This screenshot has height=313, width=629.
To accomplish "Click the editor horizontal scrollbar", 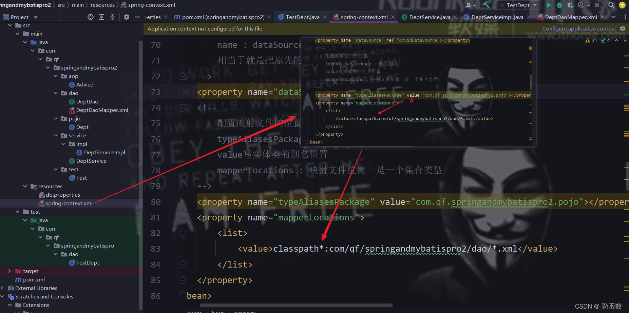I will [296, 305].
